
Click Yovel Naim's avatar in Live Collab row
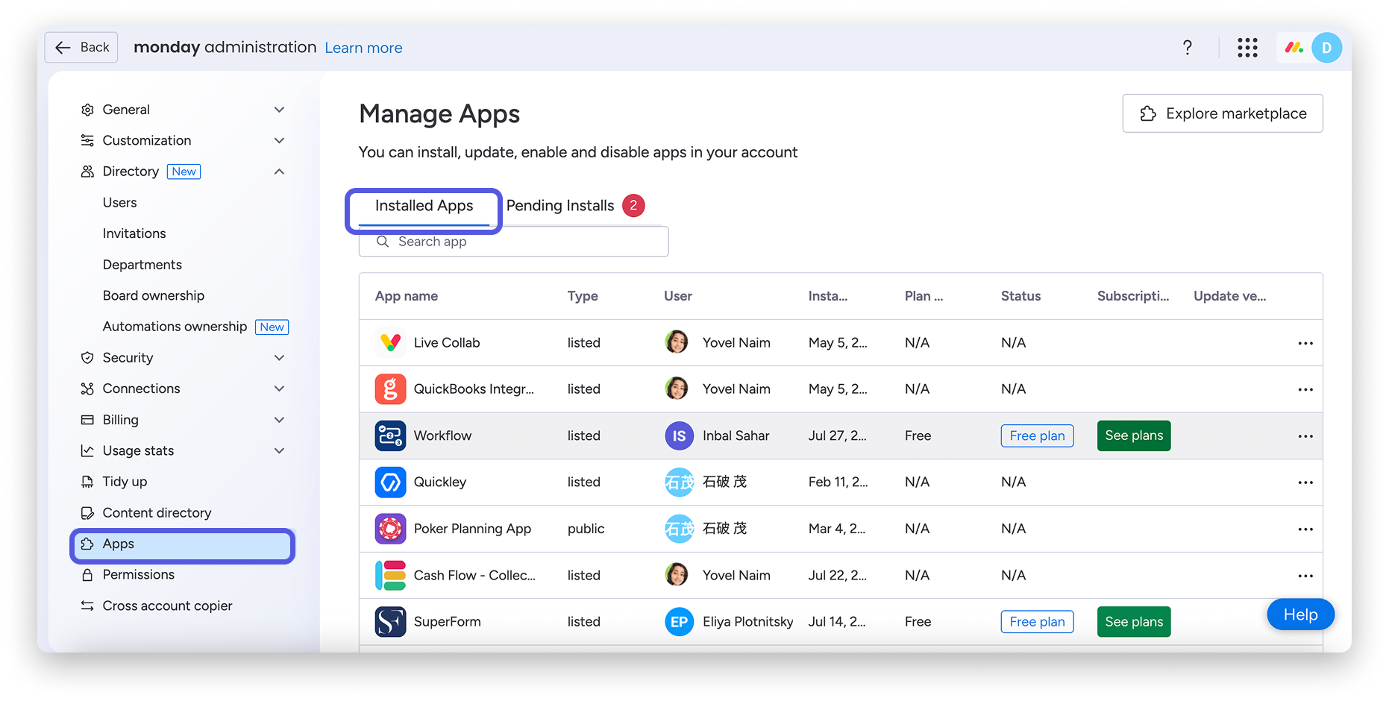[677, 342]
